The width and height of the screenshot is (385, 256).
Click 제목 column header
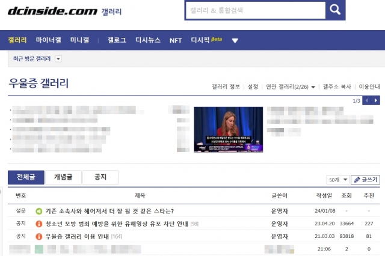point(140,195)
